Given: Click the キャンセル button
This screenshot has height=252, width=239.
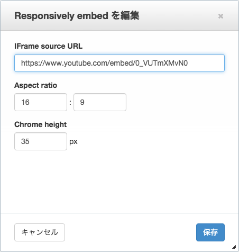Looking at the screenshot, I should [40, 232].
